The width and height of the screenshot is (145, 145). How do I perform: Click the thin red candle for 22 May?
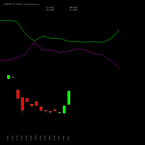click(x=46, y=111)
